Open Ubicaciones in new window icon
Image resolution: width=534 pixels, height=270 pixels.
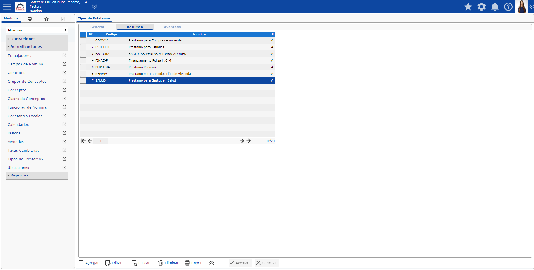(x=64, y=168)
